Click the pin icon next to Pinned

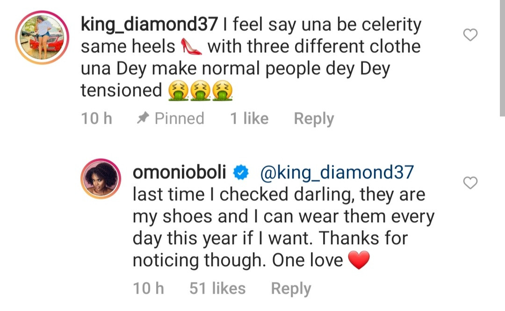(142, 119)
